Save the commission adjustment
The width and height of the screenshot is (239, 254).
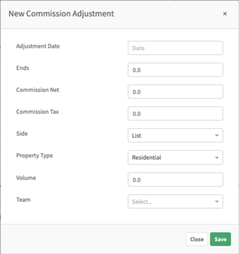click(220, 239)
